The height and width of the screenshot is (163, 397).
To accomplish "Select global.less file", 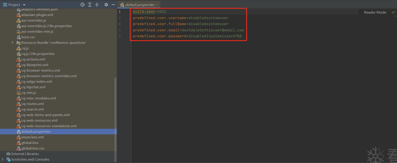I will coord(30,143).
